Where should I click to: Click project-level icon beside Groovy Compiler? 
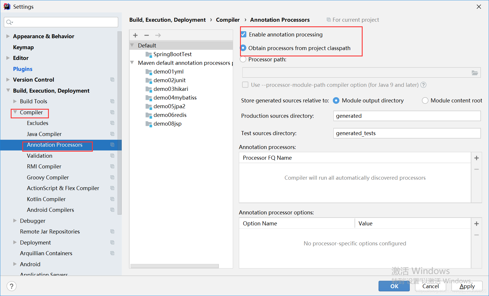tap(112, 177)
